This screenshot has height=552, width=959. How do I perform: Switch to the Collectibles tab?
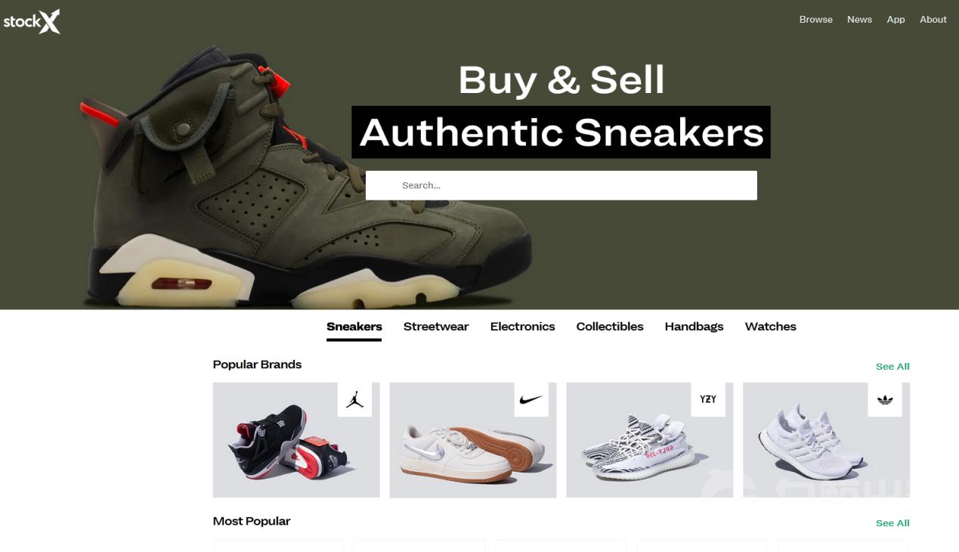tap(610, 327)
